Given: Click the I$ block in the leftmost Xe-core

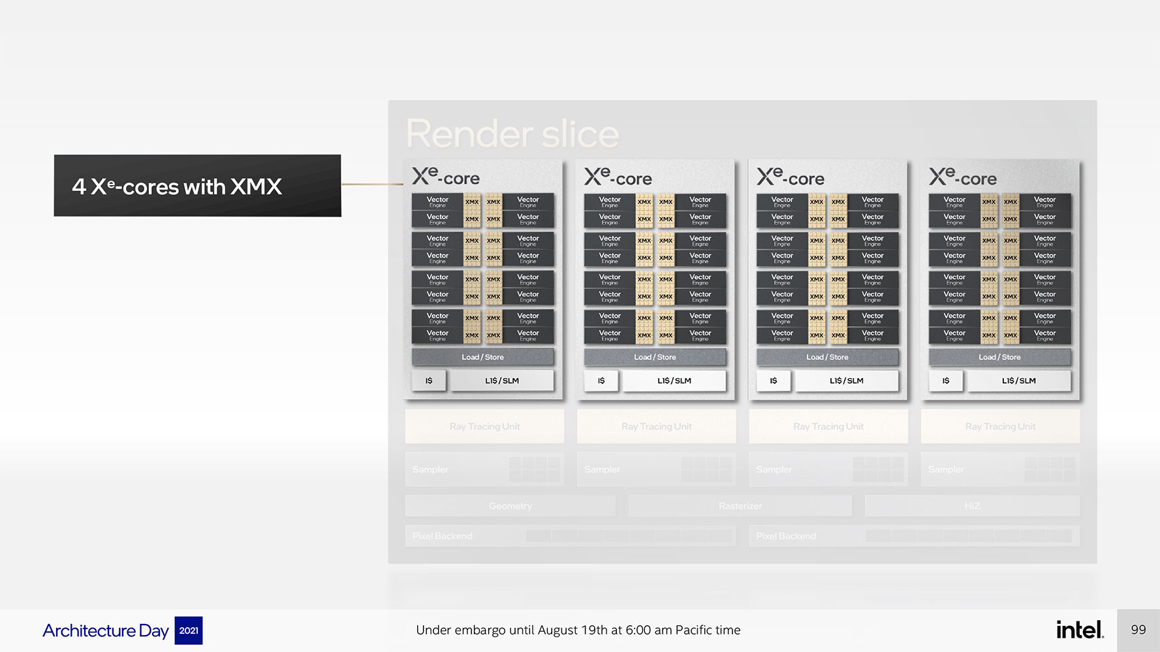Looking at the screenshot, I should (429, 381).
